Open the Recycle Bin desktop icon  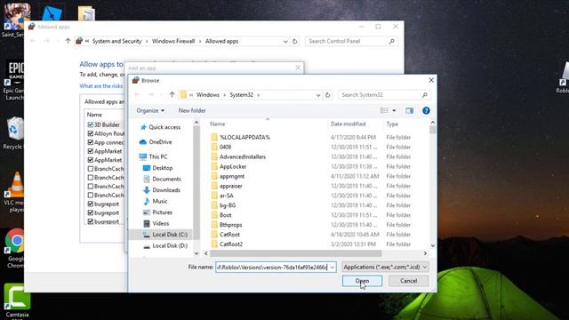(x=14, y=132)
